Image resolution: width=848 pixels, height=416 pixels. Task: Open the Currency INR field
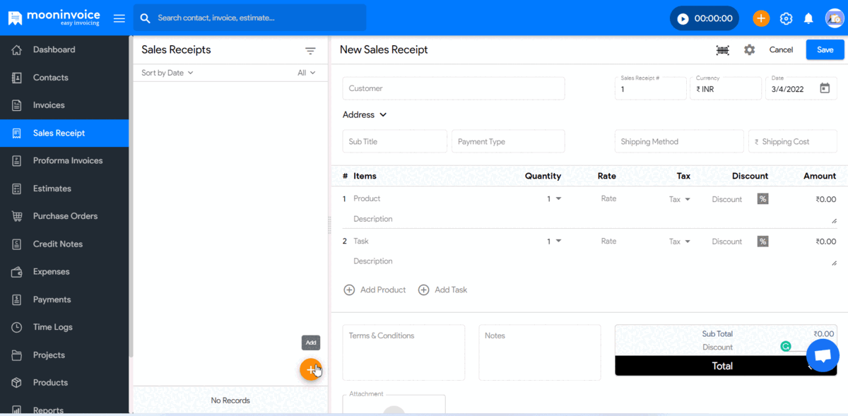tap(726, 88)
